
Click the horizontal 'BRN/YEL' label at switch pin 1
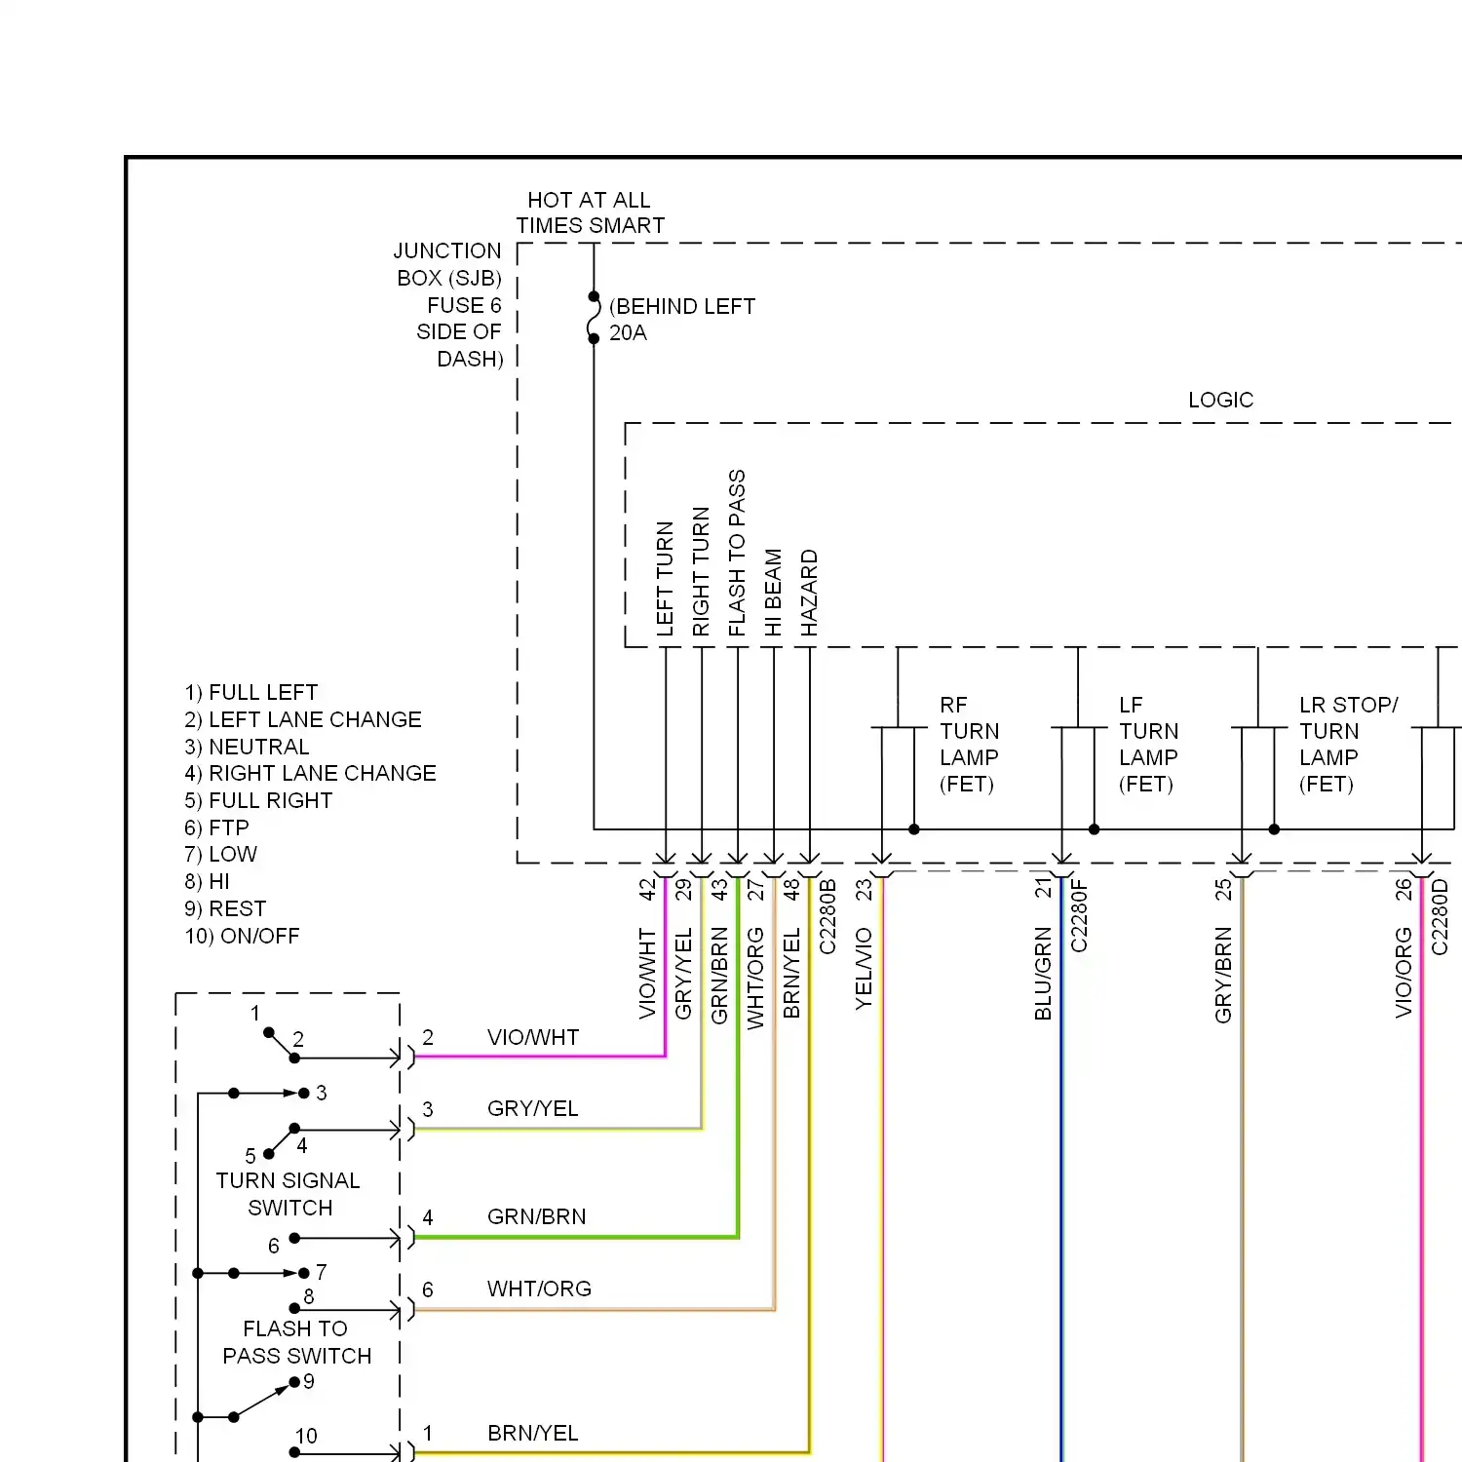pos(533,1434)
